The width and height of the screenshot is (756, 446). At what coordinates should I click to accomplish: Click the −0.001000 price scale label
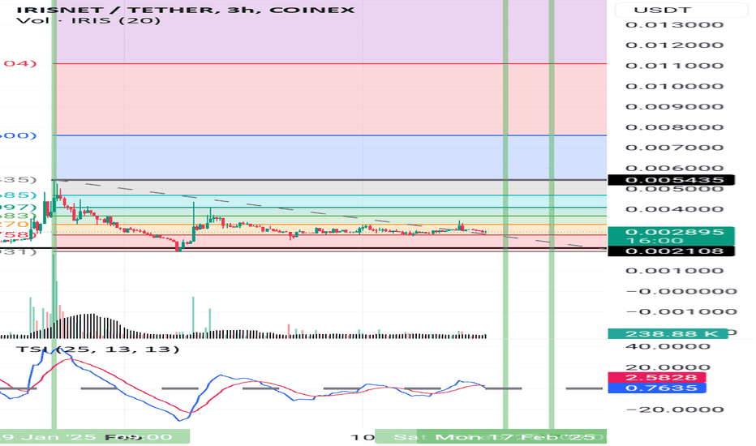pos(681,311)
